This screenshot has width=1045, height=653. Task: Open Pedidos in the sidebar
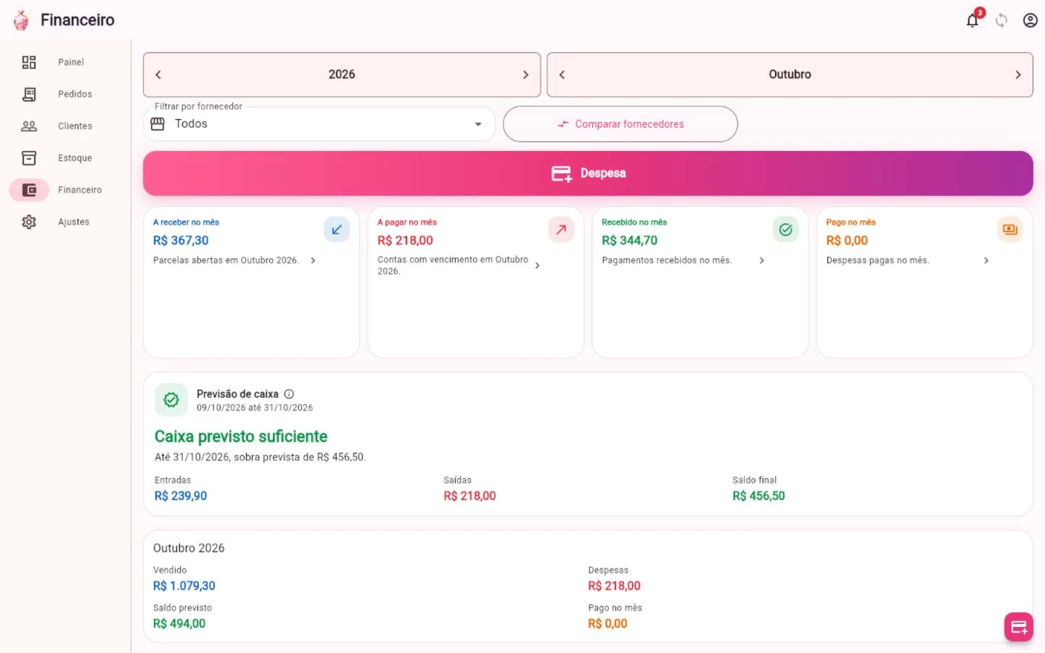click(x=75, y=94)
